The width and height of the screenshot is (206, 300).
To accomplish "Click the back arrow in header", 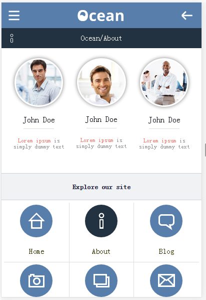I will pyautogui.click(x=186, y=16).
